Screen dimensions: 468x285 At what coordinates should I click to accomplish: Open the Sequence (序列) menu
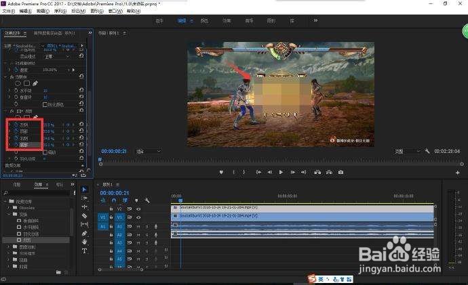60,11
